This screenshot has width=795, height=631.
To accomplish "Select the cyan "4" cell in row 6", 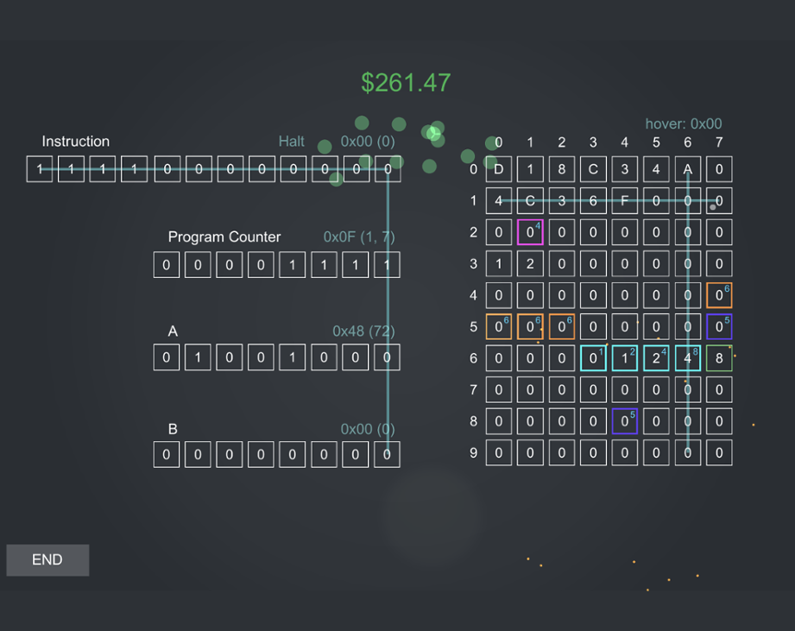I will point(687,358).
